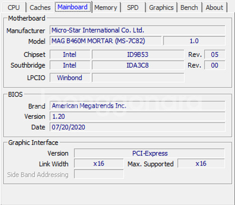Select the graphic interface version PCI-Express
235x205 pixels.
click(149, 153)
